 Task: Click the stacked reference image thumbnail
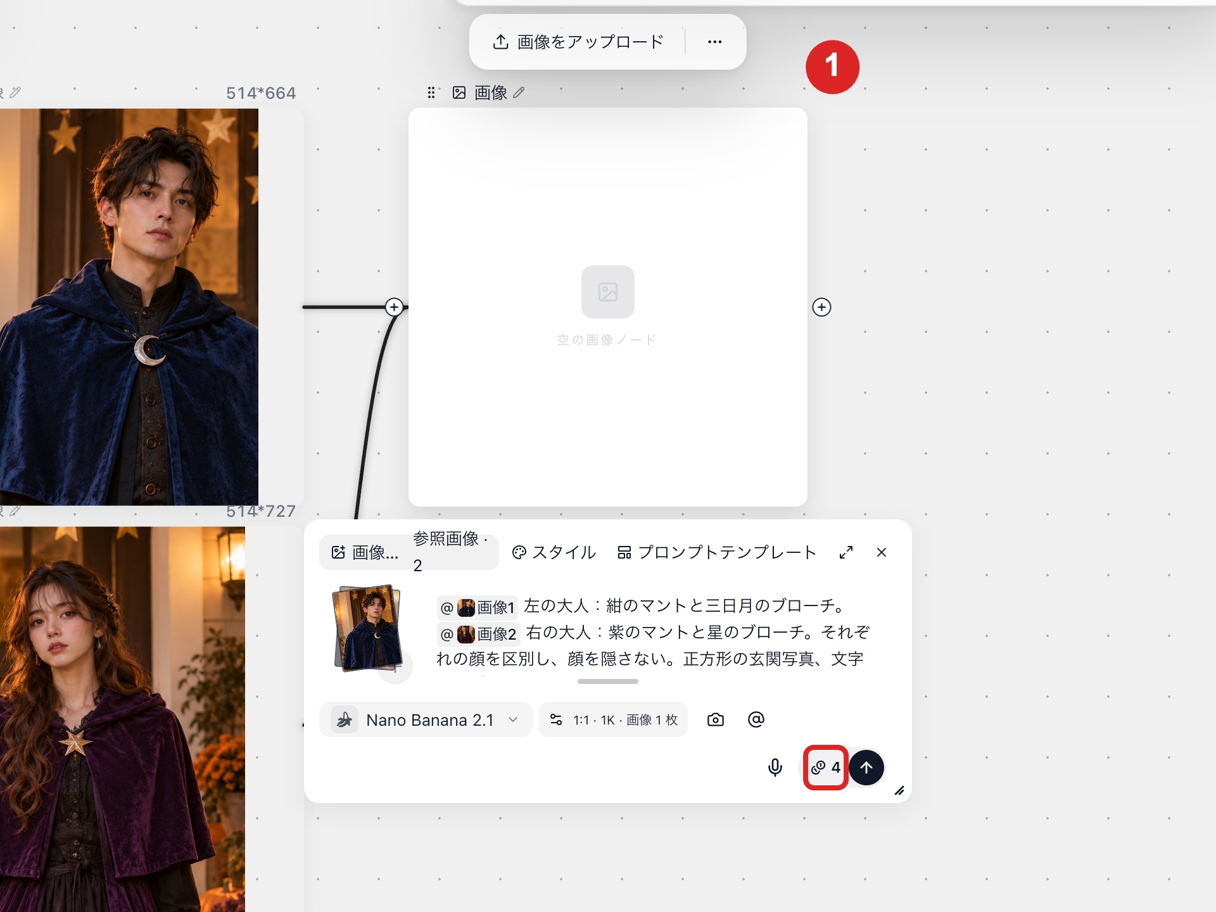tap(367, 628)
